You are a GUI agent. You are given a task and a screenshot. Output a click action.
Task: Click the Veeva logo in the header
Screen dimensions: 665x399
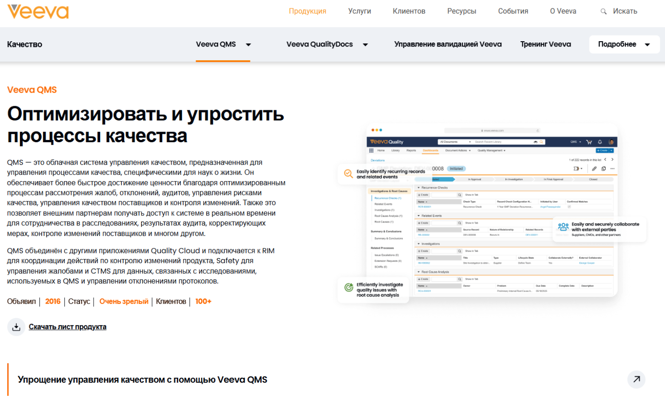tap(38, 12)
